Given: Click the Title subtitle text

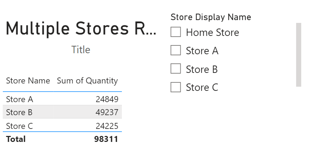Looking at the screenshot, I should click(81, 50).
